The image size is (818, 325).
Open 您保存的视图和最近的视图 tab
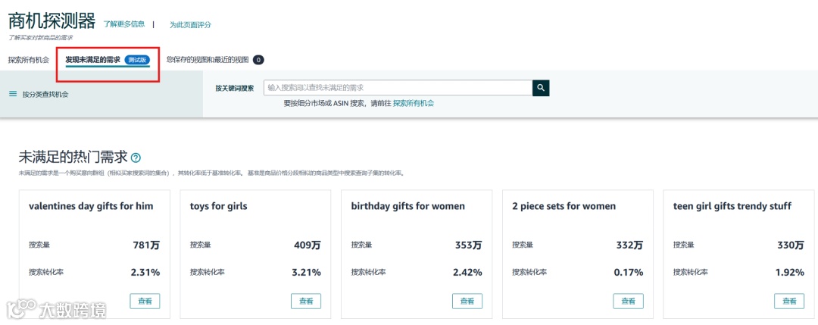pyautogui.click(x=208, y=59)
